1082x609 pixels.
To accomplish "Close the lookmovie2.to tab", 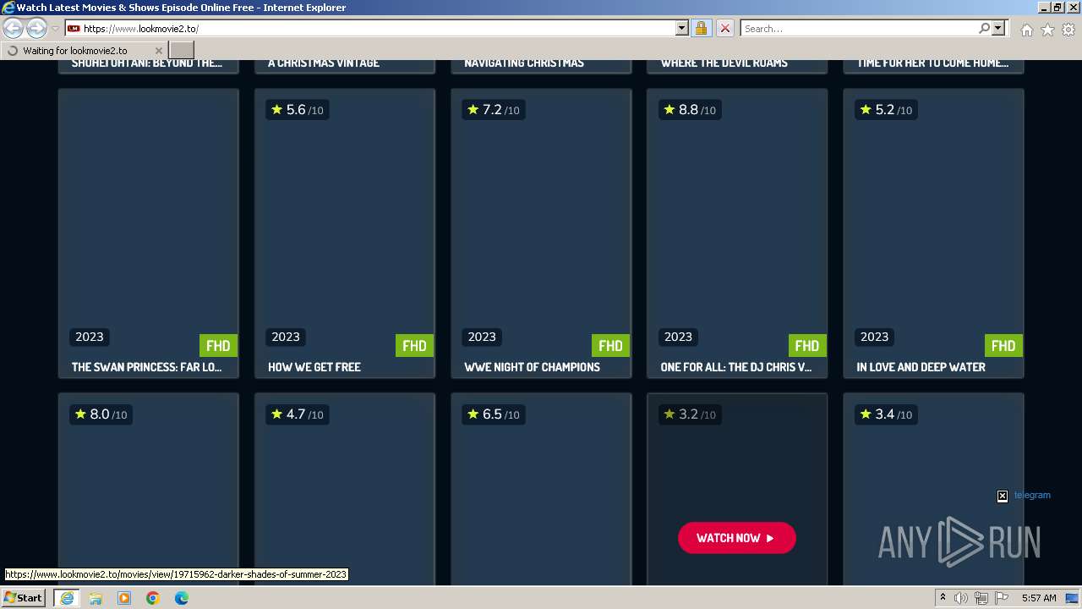I will [158, 51].
